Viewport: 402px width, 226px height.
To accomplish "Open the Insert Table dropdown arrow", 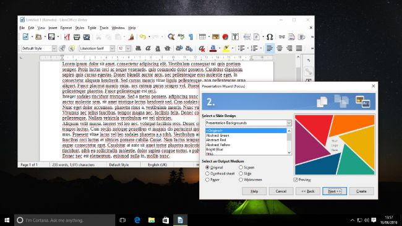I will pos(208,37).
